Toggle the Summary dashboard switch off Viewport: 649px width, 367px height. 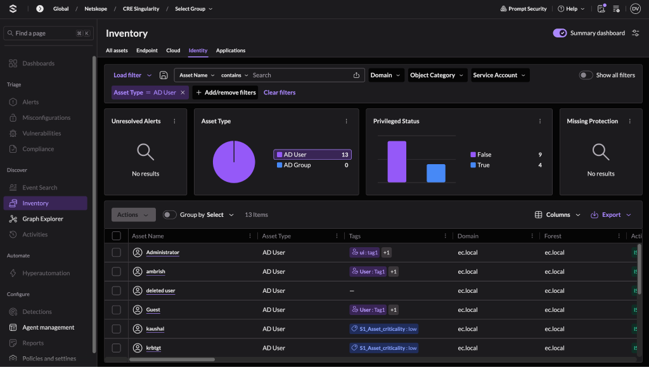tap(560, 33)
